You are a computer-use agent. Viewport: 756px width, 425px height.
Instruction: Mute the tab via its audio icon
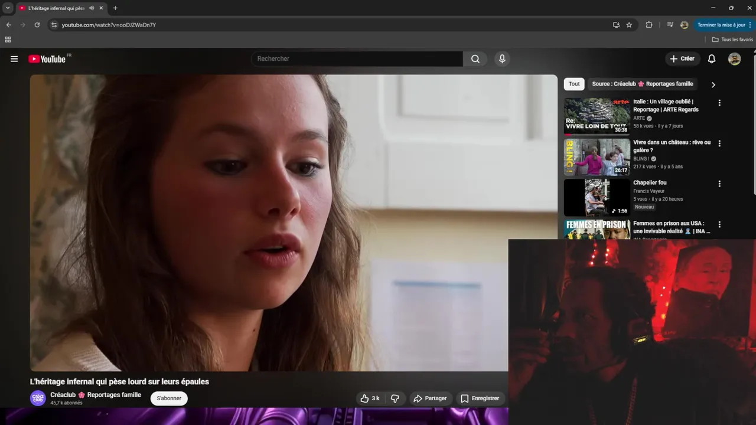tap(92, 8)
